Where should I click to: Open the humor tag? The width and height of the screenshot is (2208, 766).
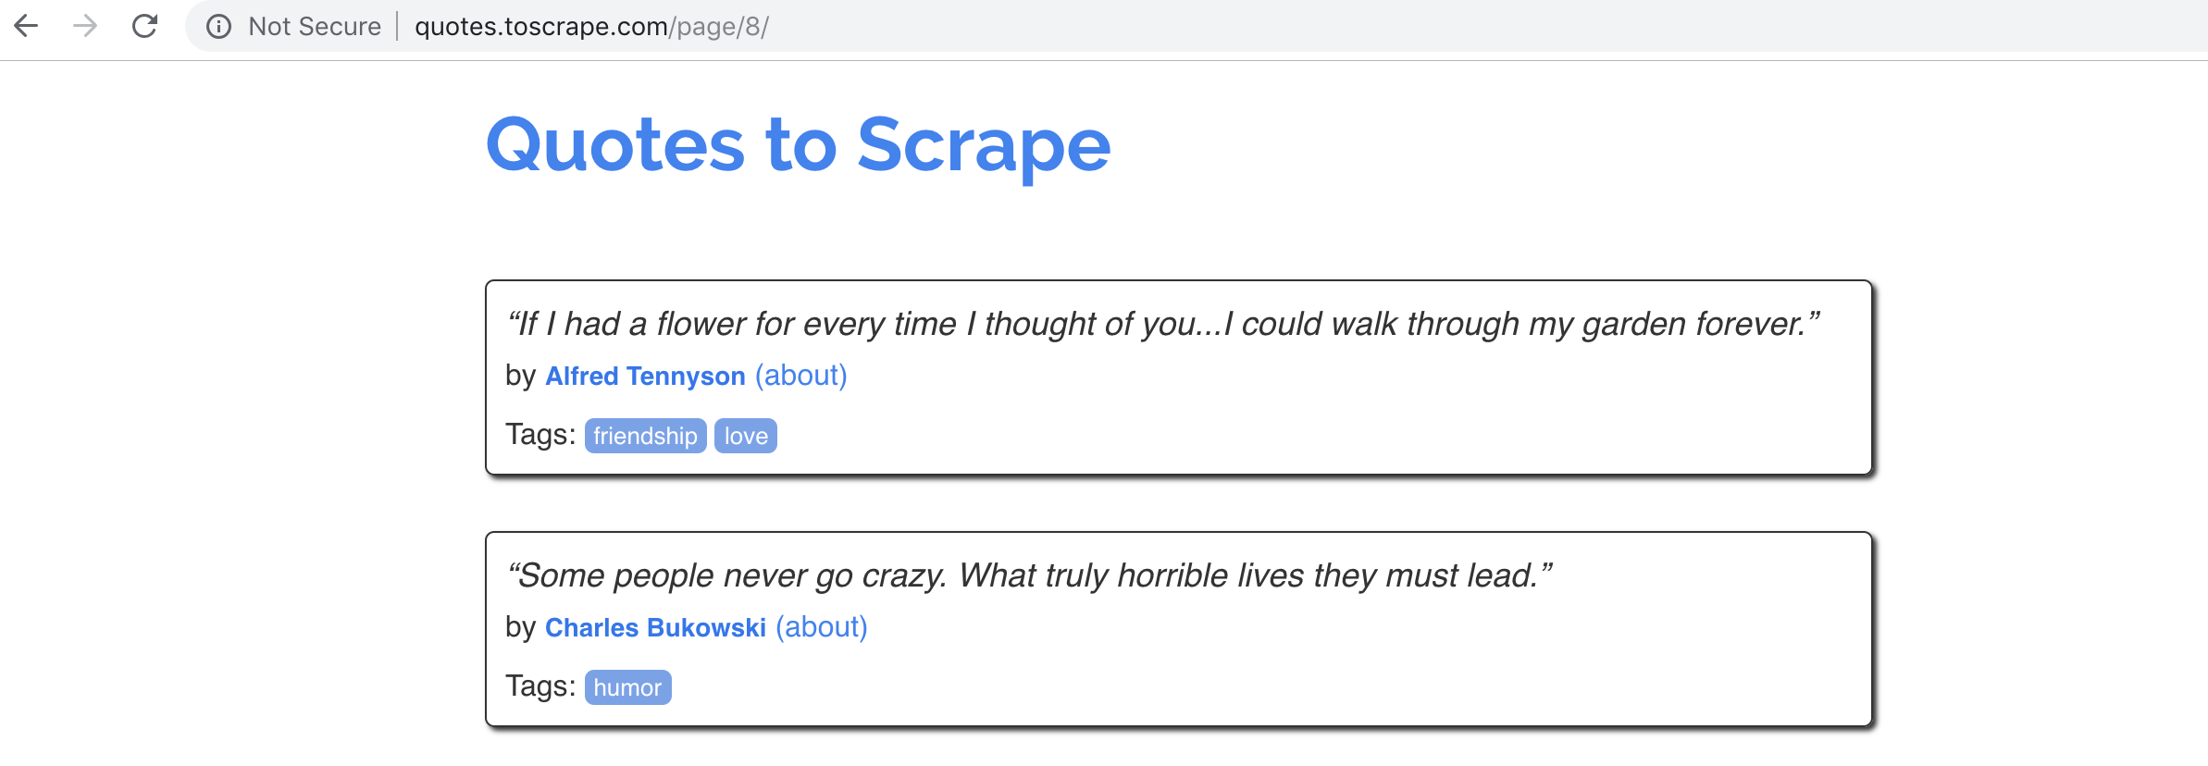click(627, 686)
